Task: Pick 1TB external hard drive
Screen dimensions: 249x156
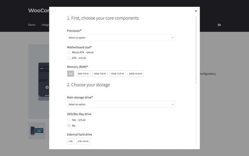Action: pyautogui.click(x=70, y=141)
